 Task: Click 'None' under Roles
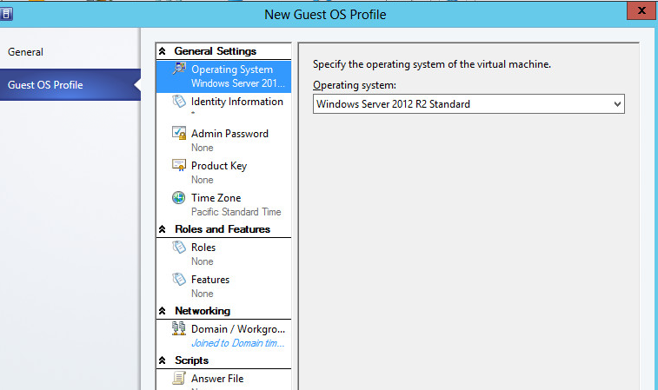click(x=203, y=261)
